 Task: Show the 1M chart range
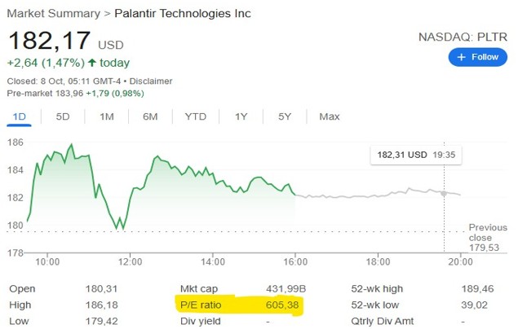106,116
